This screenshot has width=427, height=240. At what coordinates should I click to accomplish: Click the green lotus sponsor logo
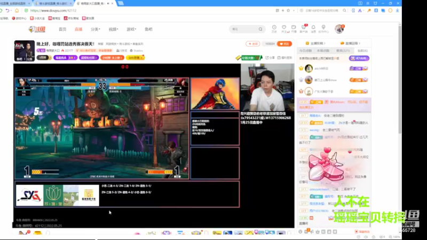(53, 195)
